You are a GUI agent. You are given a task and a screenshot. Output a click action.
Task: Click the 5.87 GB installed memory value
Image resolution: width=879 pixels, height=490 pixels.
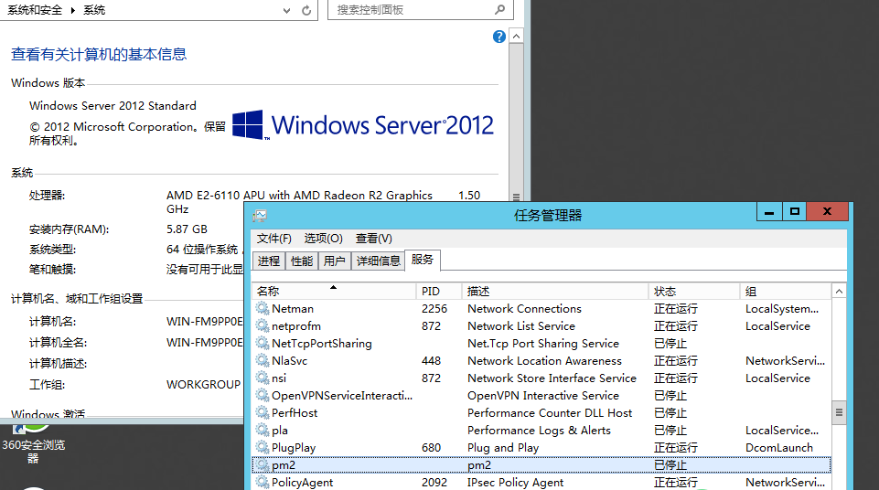[187, 229]
